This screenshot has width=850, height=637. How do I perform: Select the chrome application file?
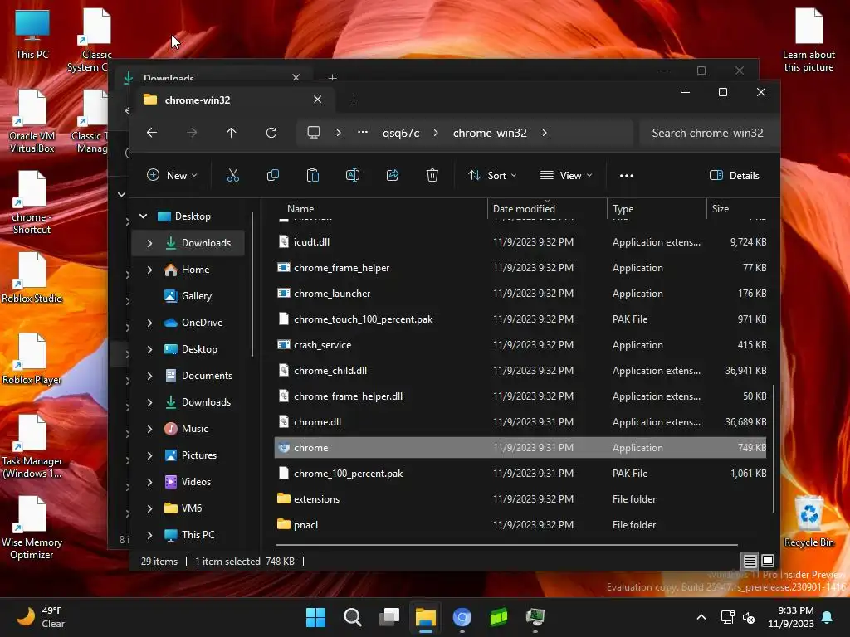point(520,447)
